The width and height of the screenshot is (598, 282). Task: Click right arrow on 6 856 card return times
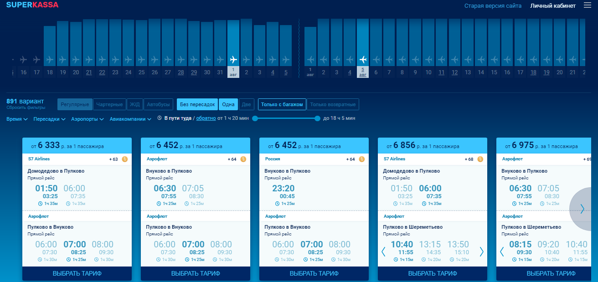point(482,251)
